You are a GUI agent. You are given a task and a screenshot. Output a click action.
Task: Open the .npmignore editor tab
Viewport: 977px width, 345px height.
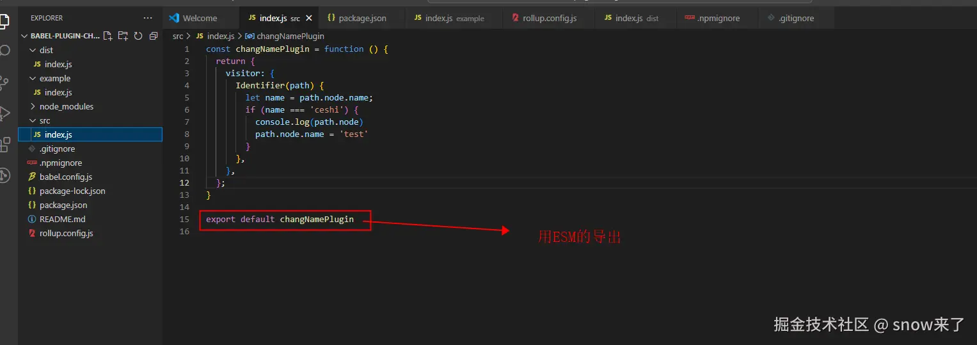718,18
